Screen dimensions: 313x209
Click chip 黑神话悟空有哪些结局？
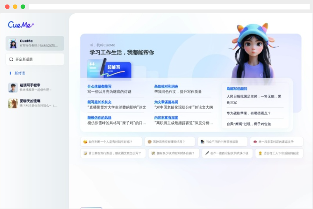169,142
